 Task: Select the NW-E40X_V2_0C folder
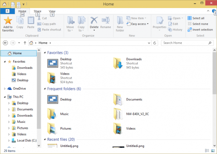coord(131,114)
